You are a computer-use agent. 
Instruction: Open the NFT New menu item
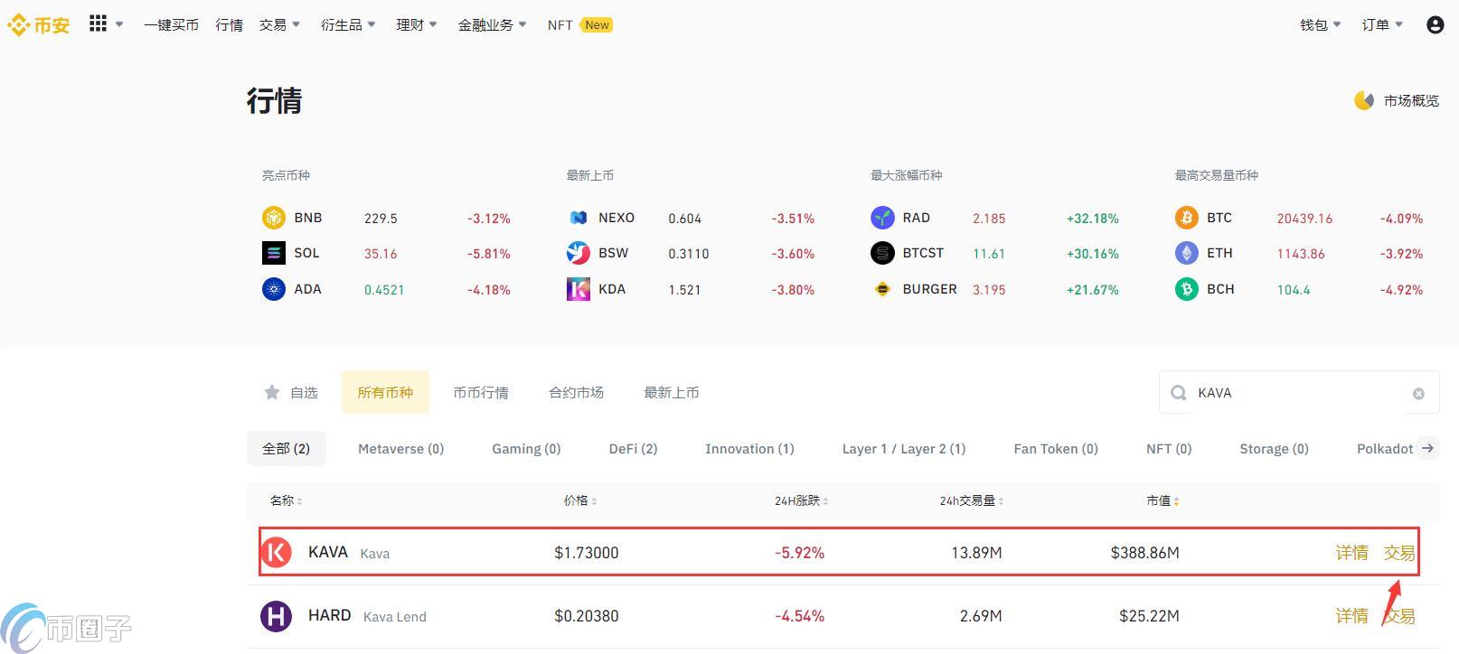(x=580, y=25)
